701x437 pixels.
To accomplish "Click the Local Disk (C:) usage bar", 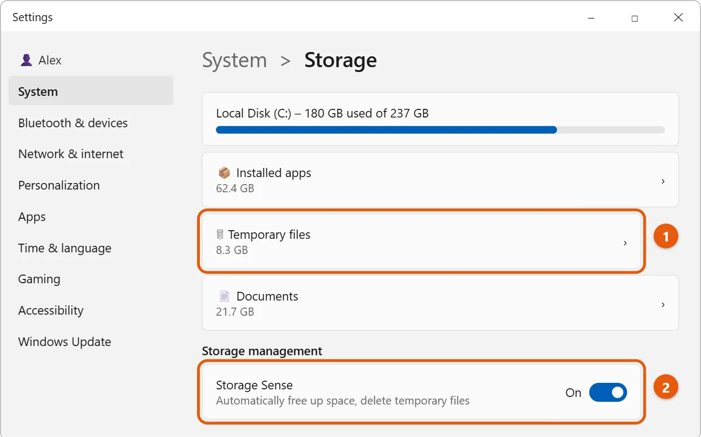I will tap(440, 130).
